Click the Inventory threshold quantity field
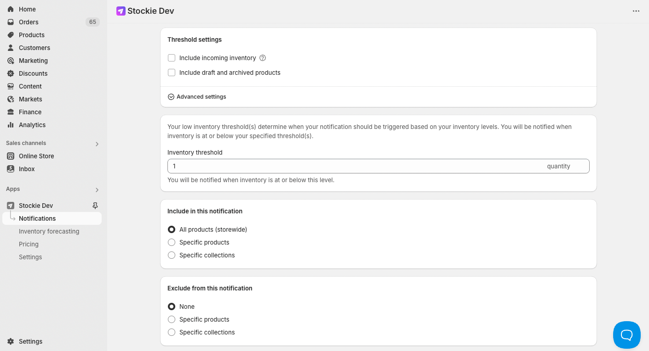This screenshot has width=649, height=351. tap(378, 166)
